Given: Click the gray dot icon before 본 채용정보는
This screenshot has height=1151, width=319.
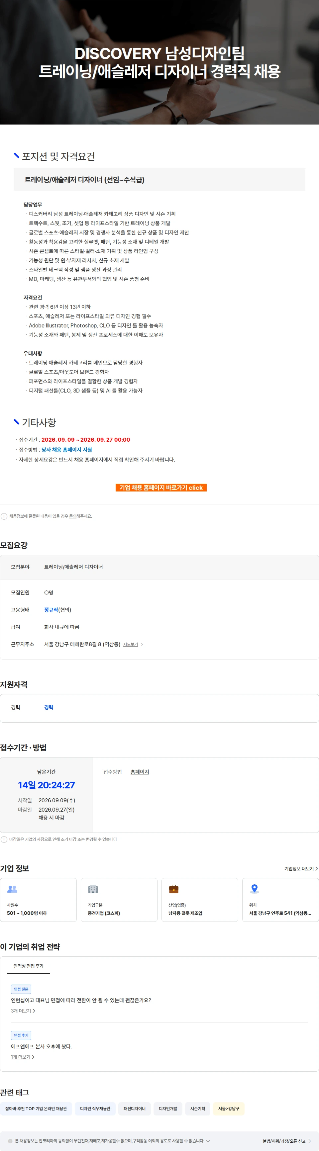Looking at the screenshot, I should [10, 1141].
